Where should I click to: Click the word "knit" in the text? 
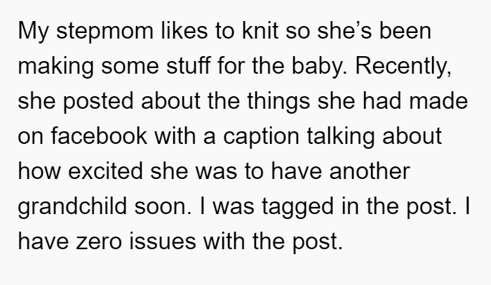click(x=260, y=31)
